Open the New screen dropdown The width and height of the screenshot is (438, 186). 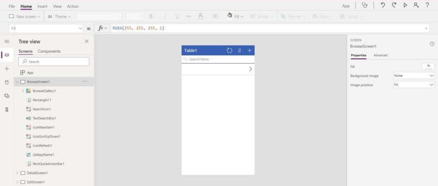pos(24,16)
